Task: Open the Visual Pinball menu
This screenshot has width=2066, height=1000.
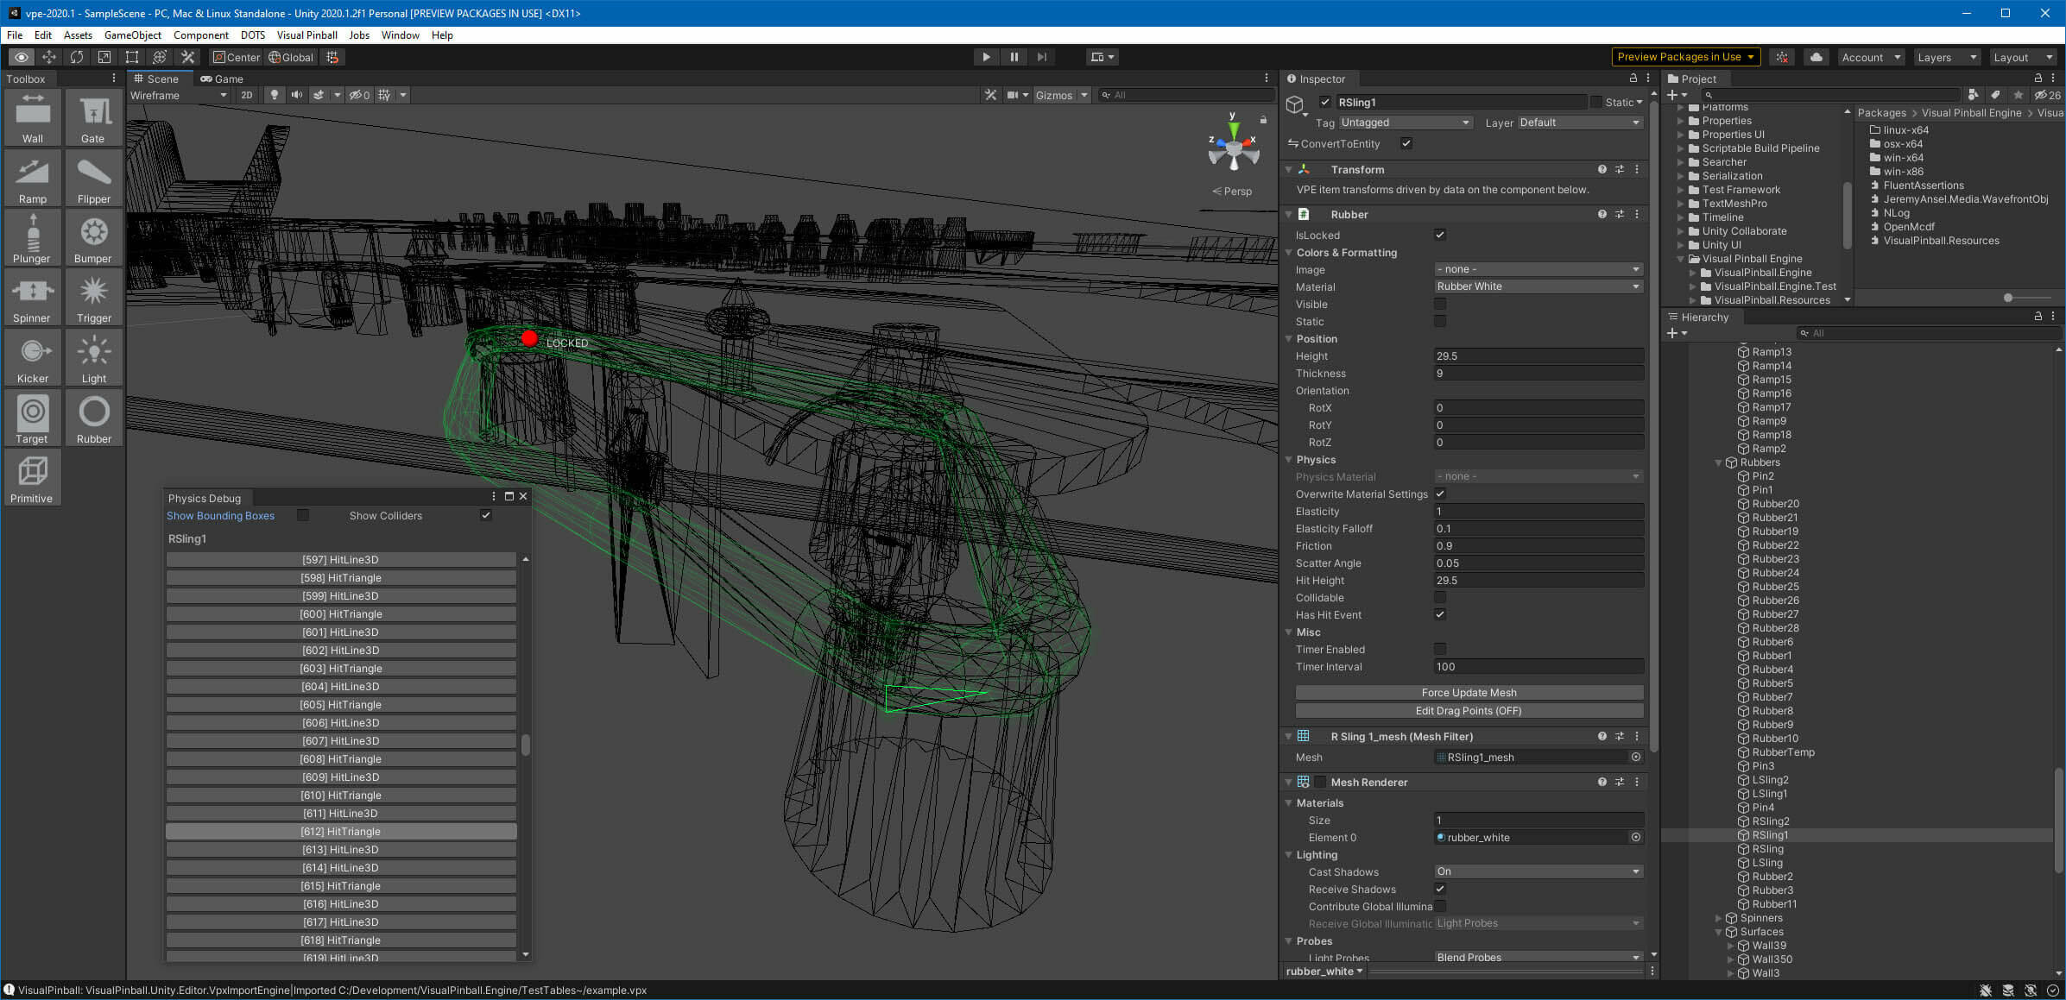Action: pyautogui.click(x=306, y=35)
